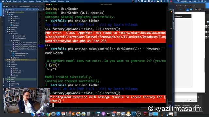Viewport: 209px width, 117px height.
Task: Select User.php in project tree
Action: coord(15,25)
